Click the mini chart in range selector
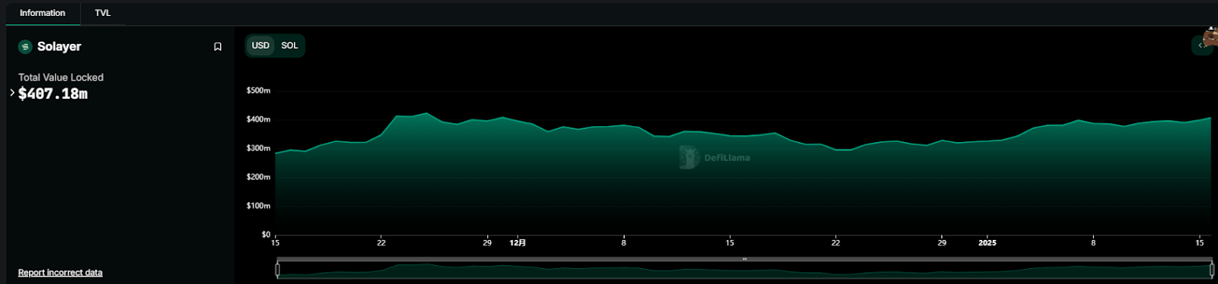Viewport: 1218px width, 284px height. (x=745, y=270)
